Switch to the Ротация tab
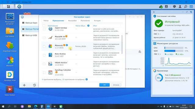This screenshot has height=109, width=195. point(97,21)
